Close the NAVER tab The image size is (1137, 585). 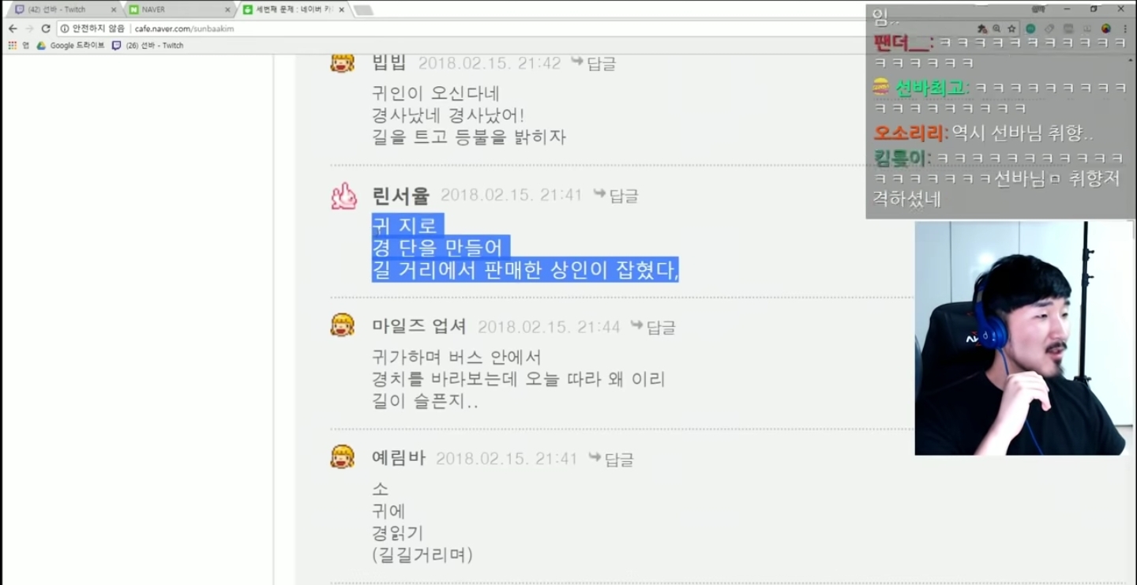point(227,9)
